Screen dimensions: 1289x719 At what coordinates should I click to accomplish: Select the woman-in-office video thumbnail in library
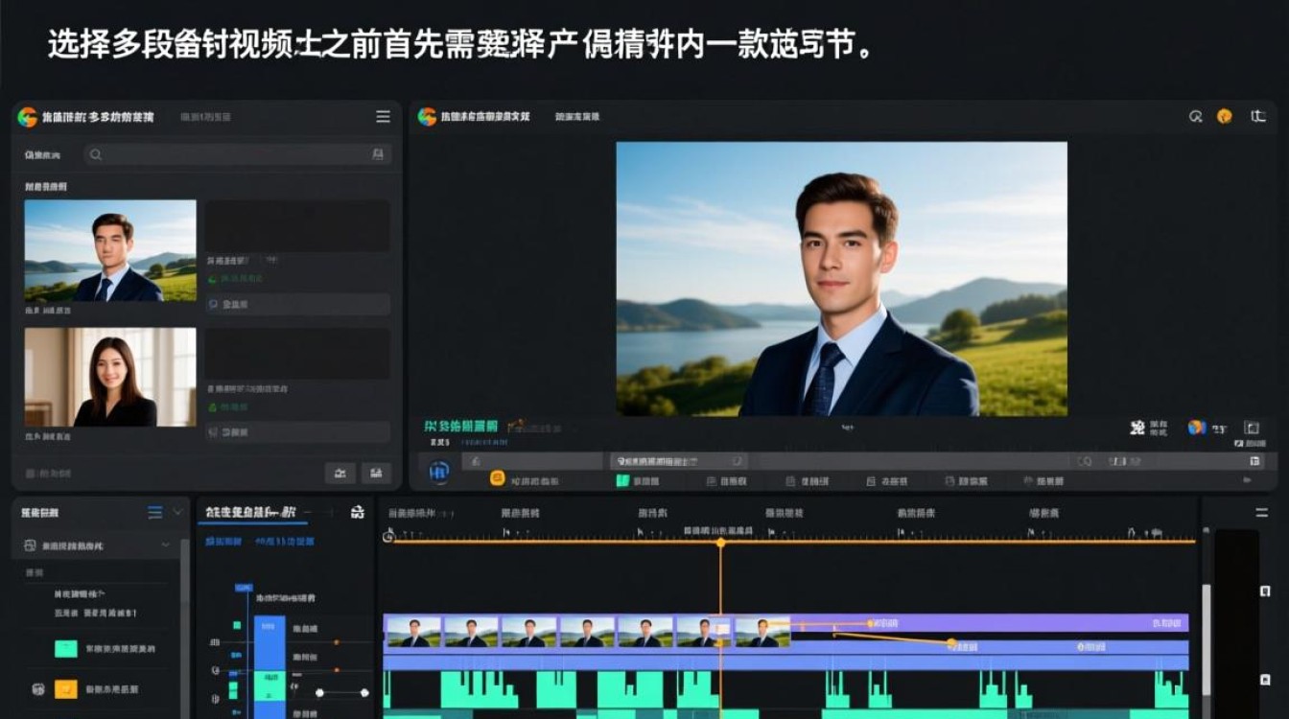tap(110, 377)
